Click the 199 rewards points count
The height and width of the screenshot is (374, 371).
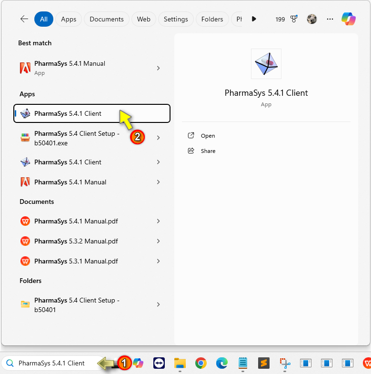pyautogui.click(x=280, y=19)
